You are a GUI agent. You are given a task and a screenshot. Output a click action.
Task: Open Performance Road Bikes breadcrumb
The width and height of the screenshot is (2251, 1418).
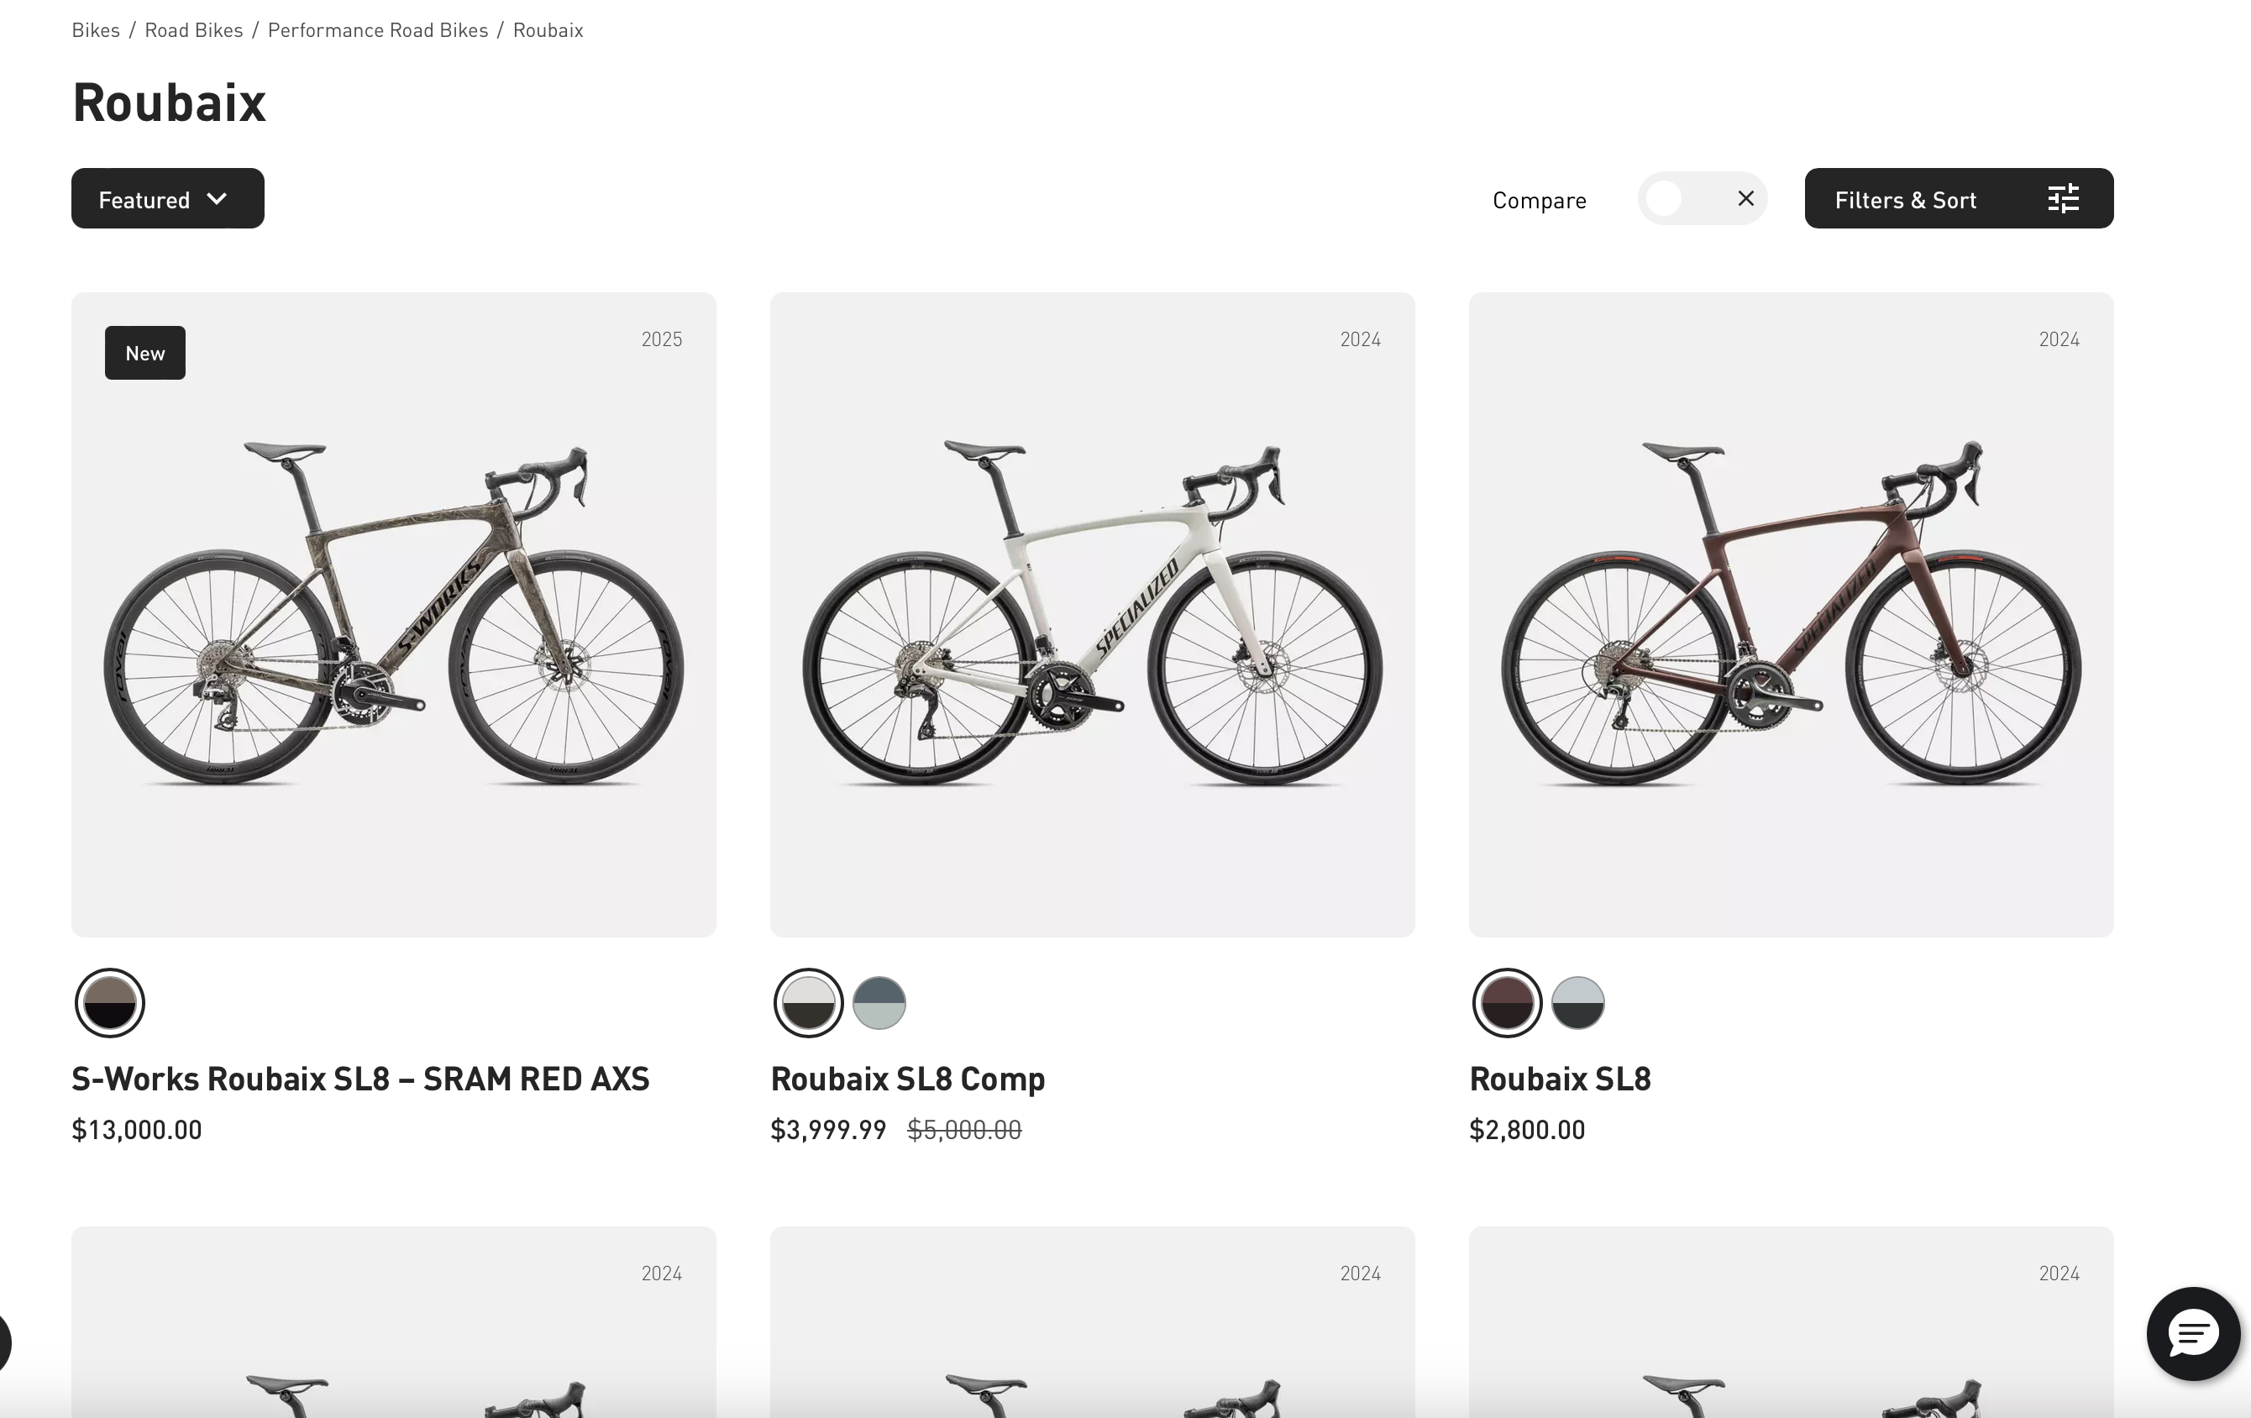[378, 30]
